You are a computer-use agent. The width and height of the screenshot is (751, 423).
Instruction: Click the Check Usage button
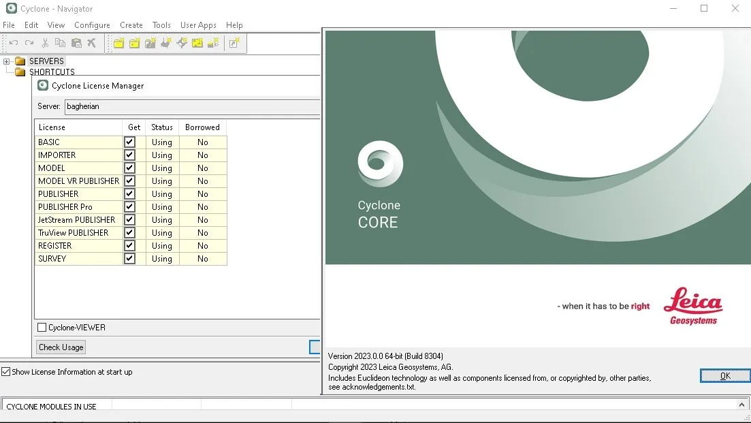[x=61, y=347]
